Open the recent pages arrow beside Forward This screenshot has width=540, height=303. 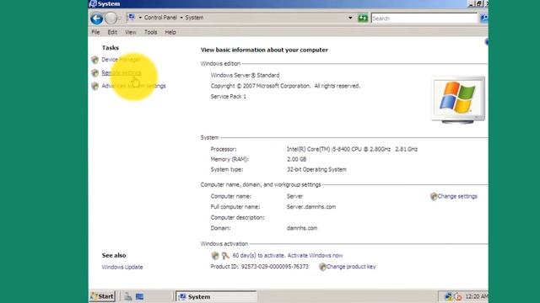120,19
